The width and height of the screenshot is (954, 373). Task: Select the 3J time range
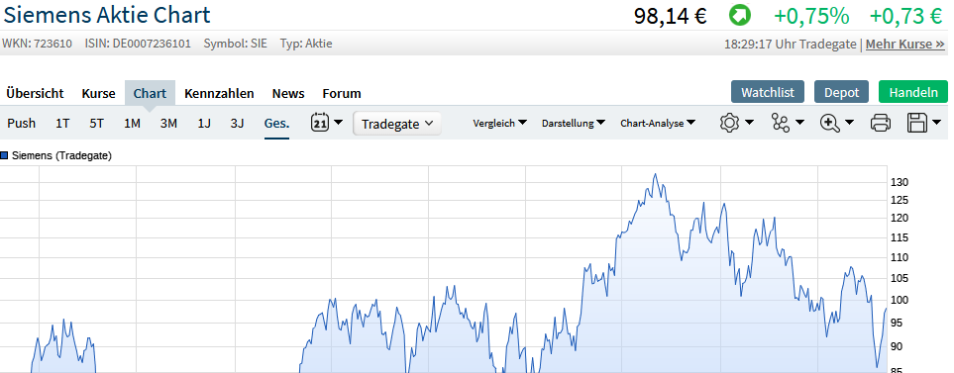pyautogui.click(x=238, y=123)
